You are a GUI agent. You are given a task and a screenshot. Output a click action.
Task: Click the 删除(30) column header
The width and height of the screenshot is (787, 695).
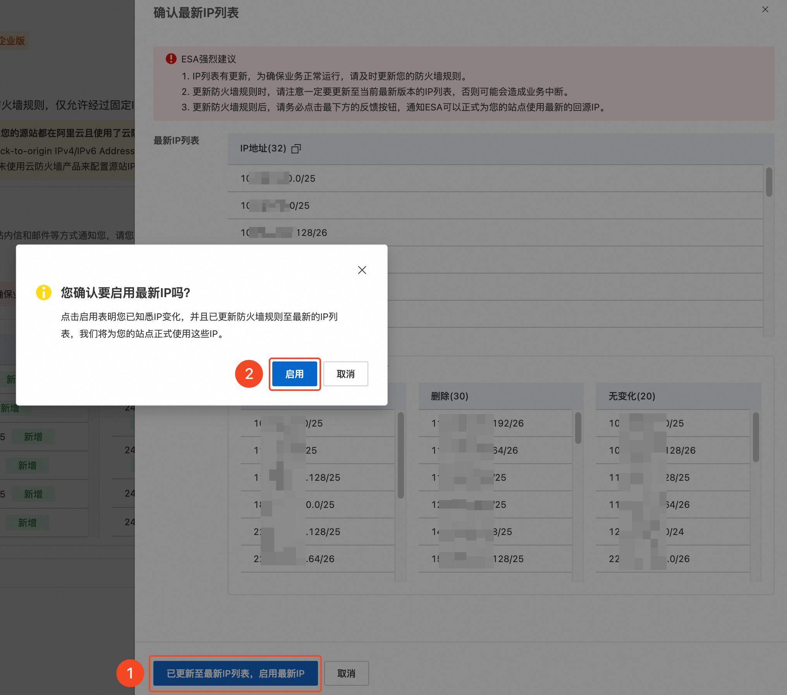[x=449, y=396]
